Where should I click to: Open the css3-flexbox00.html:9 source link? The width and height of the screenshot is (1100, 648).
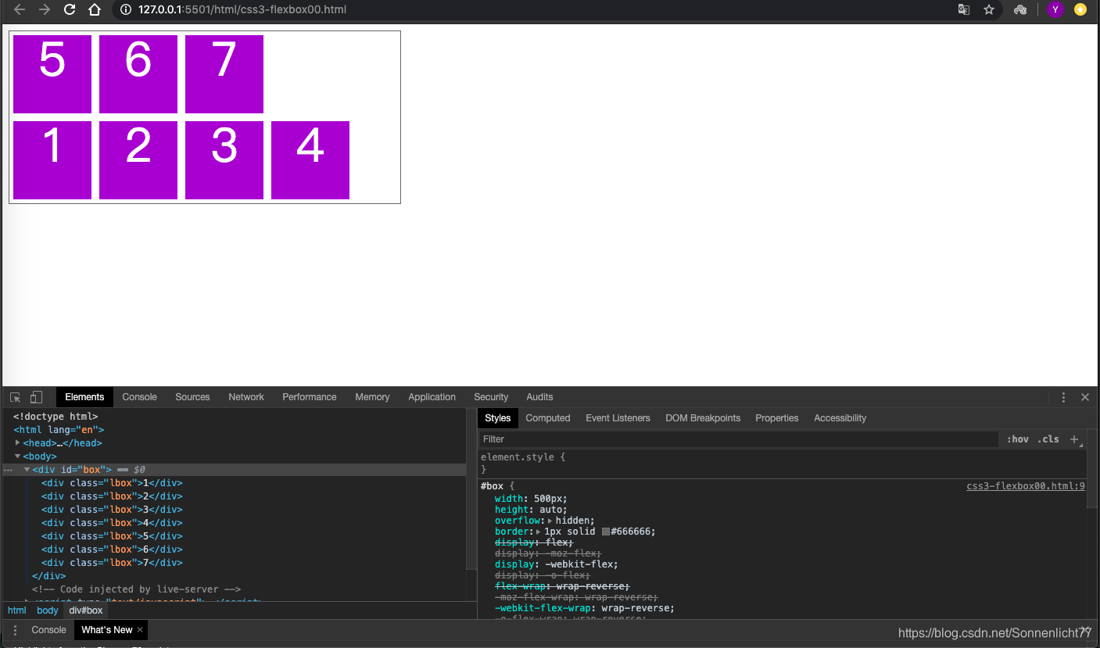point(1026,486)
